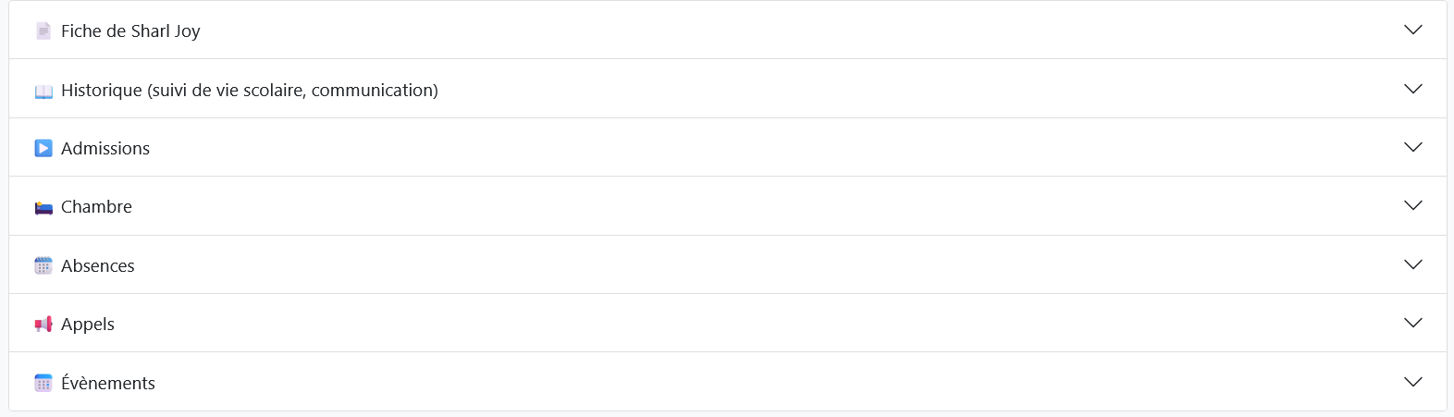Expand Fiche de Sharl Joy using its chevron
The image size is (1454, 417).
coord(1412,30)
